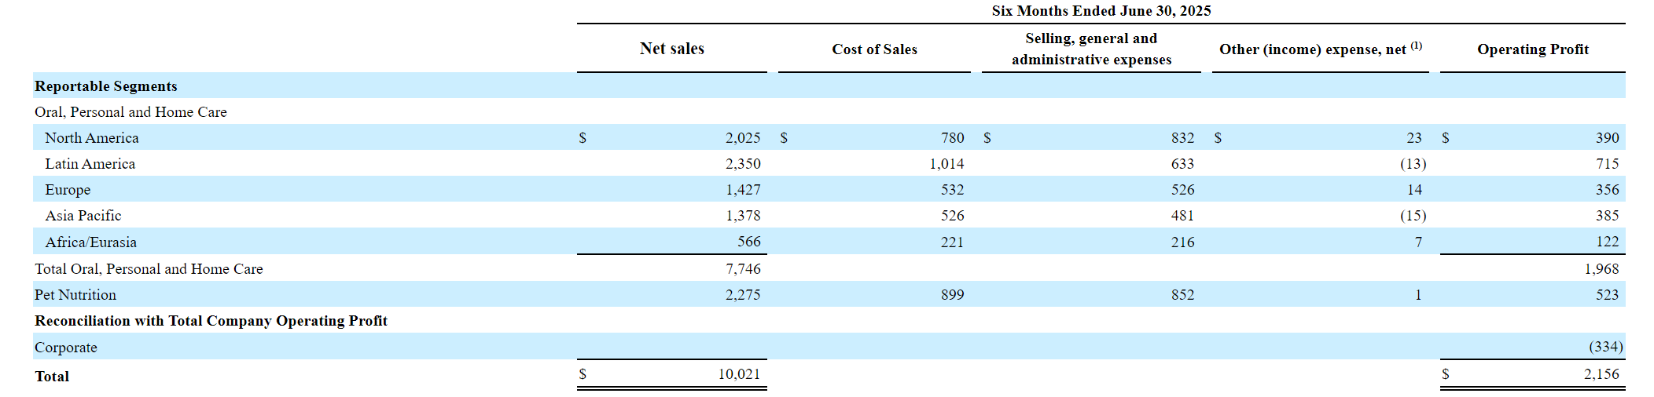Click the Reportable Segments row heading

pyautogui.click(x=106, y=86)
